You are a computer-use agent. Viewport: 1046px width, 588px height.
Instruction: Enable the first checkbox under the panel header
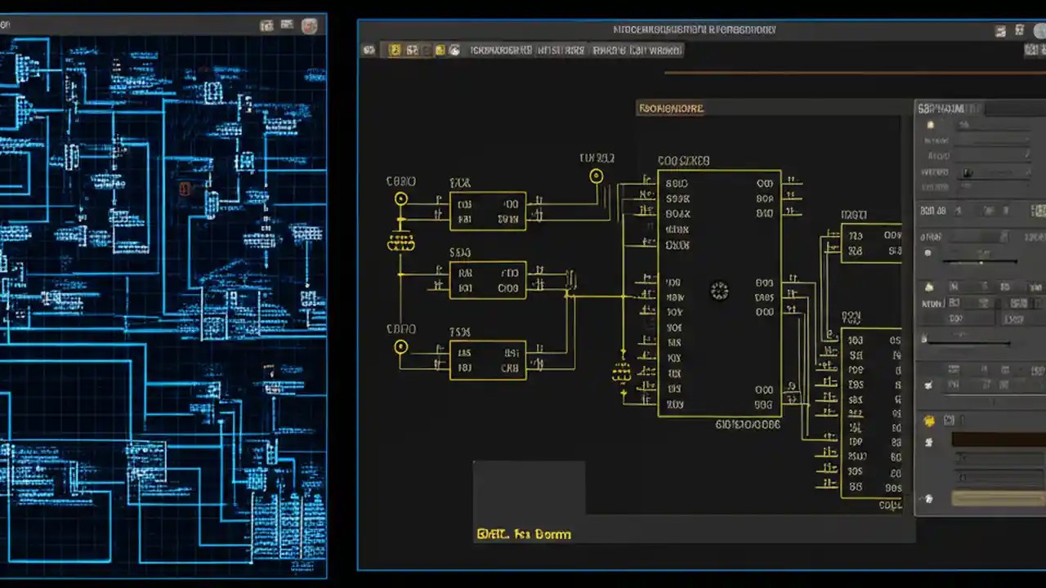[929, 125]
